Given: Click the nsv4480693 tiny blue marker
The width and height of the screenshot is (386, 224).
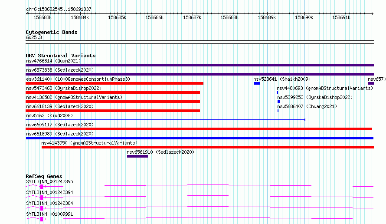Looking at the screenshot, I should [x=278, y=92].
